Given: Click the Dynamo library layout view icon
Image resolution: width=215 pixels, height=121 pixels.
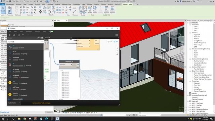Looking at the screenshot, I should (x=42, y=38).
